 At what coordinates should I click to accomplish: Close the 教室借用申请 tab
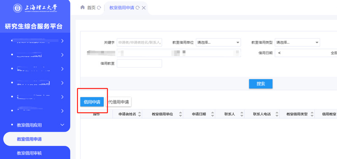(144, 8)
